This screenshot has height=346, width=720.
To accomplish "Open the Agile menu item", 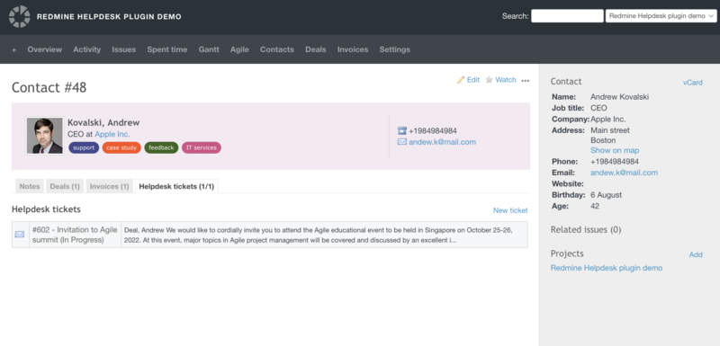I will point(239,49).
